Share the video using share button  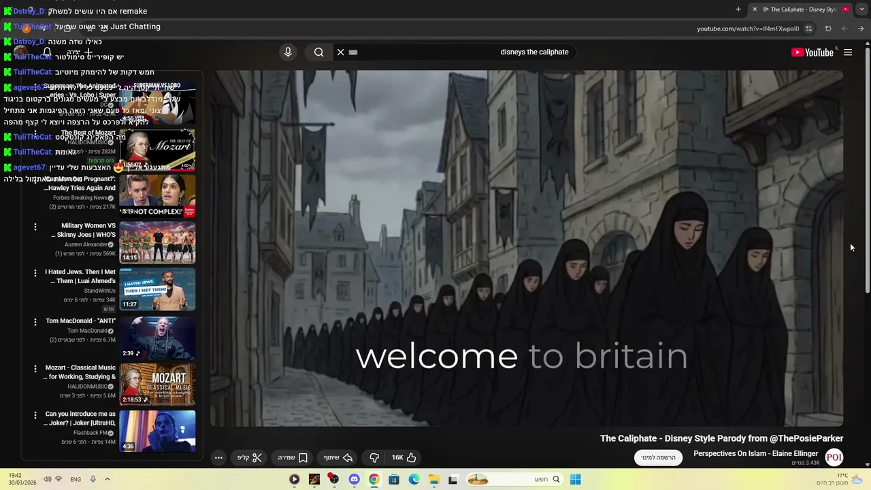tap(338, 458)
